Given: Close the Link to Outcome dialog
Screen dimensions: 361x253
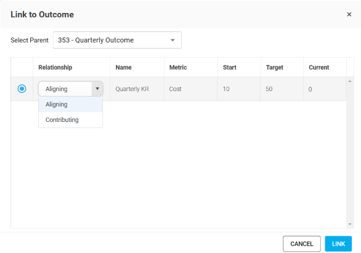Looking at the screenshot, I should tap(349, 15).
